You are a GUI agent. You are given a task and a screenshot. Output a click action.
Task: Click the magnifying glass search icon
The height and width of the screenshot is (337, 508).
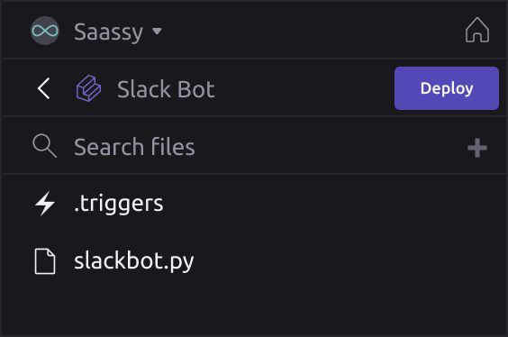tap(45, 146)
